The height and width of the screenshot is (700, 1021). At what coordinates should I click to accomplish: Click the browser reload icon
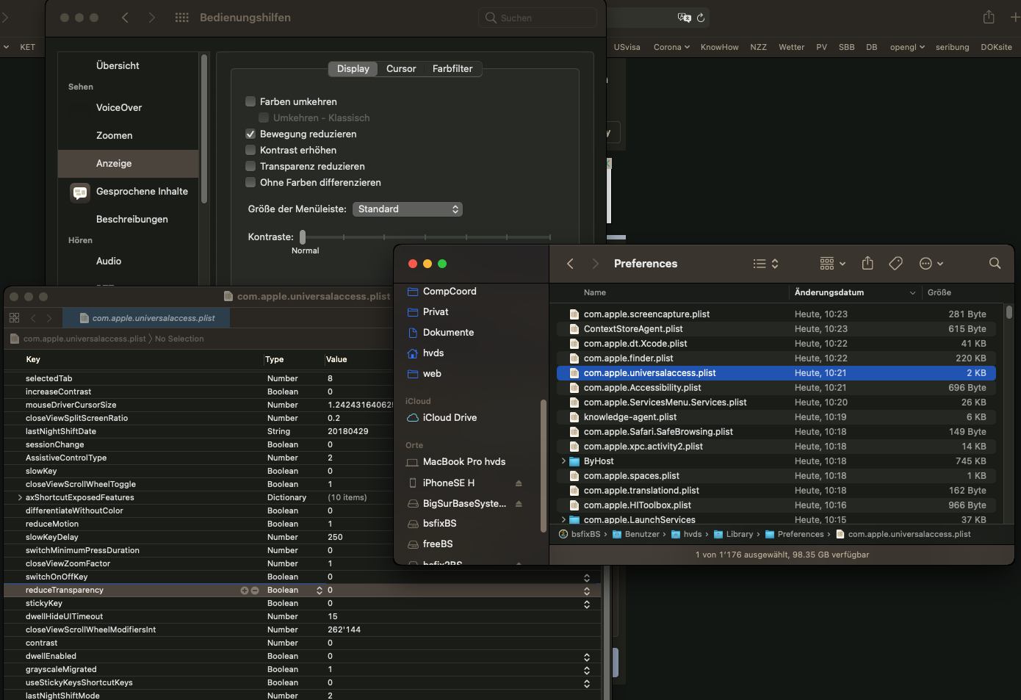tap(701, 18)
